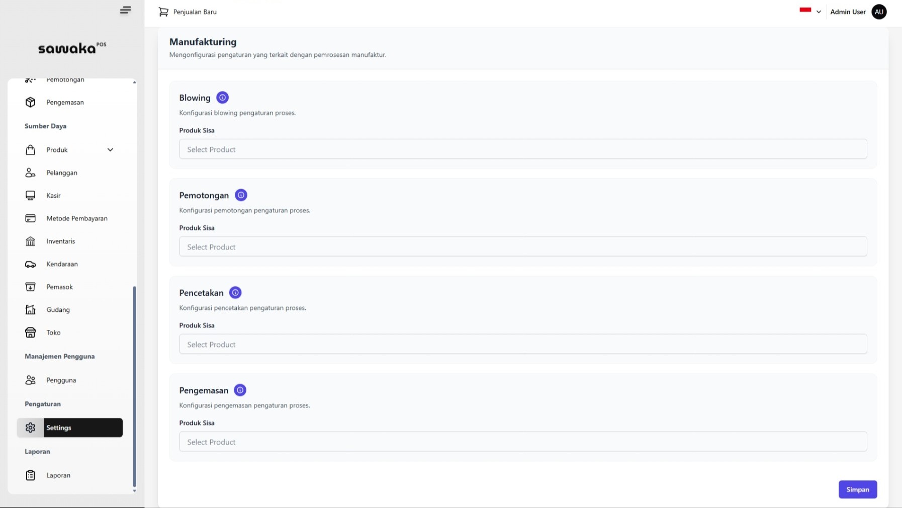
Task: Open the Pemotongan Produk Sisa product dropdown
Action: (522, 247)
